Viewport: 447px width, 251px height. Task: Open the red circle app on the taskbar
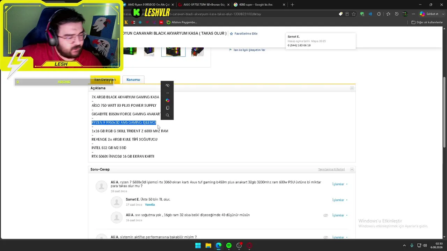249,245
